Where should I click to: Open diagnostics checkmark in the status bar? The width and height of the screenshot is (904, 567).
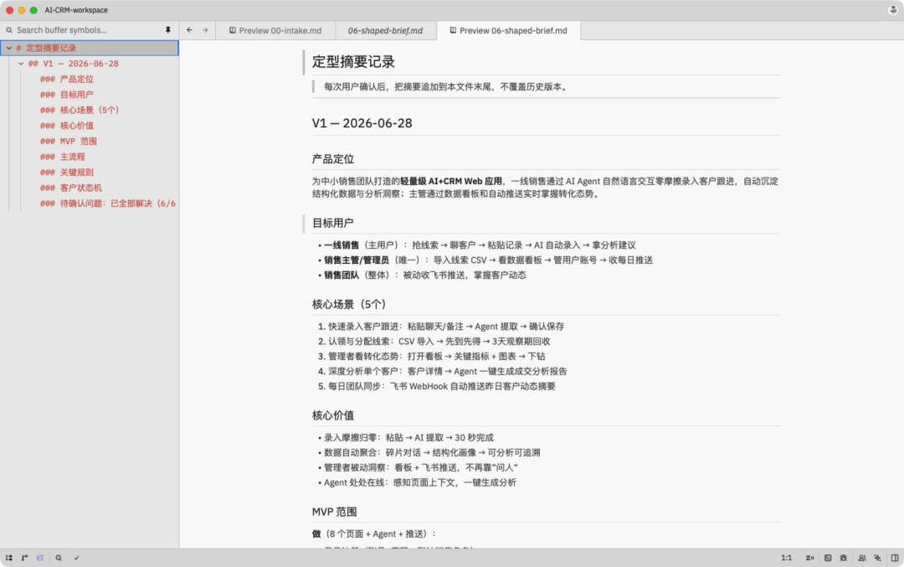[x=76, y=558]
